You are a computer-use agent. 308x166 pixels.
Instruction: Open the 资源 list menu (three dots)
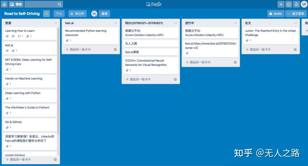coord(56,23)
